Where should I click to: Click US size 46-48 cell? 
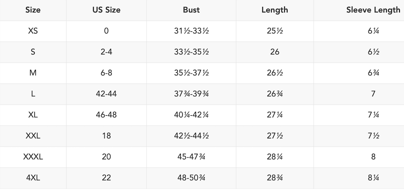(x=106, y=115)
